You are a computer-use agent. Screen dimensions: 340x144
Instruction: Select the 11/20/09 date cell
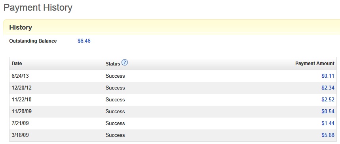[x=21, y=112]
